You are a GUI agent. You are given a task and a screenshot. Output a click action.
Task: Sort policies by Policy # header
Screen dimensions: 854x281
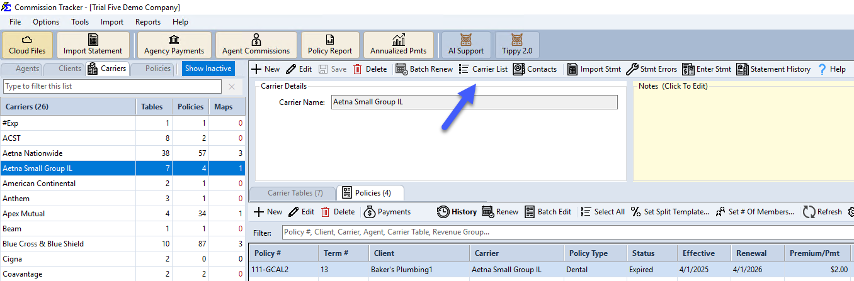coord(283,253)
